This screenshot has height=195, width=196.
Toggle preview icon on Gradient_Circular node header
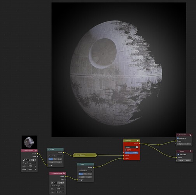(x=64, y=173)
